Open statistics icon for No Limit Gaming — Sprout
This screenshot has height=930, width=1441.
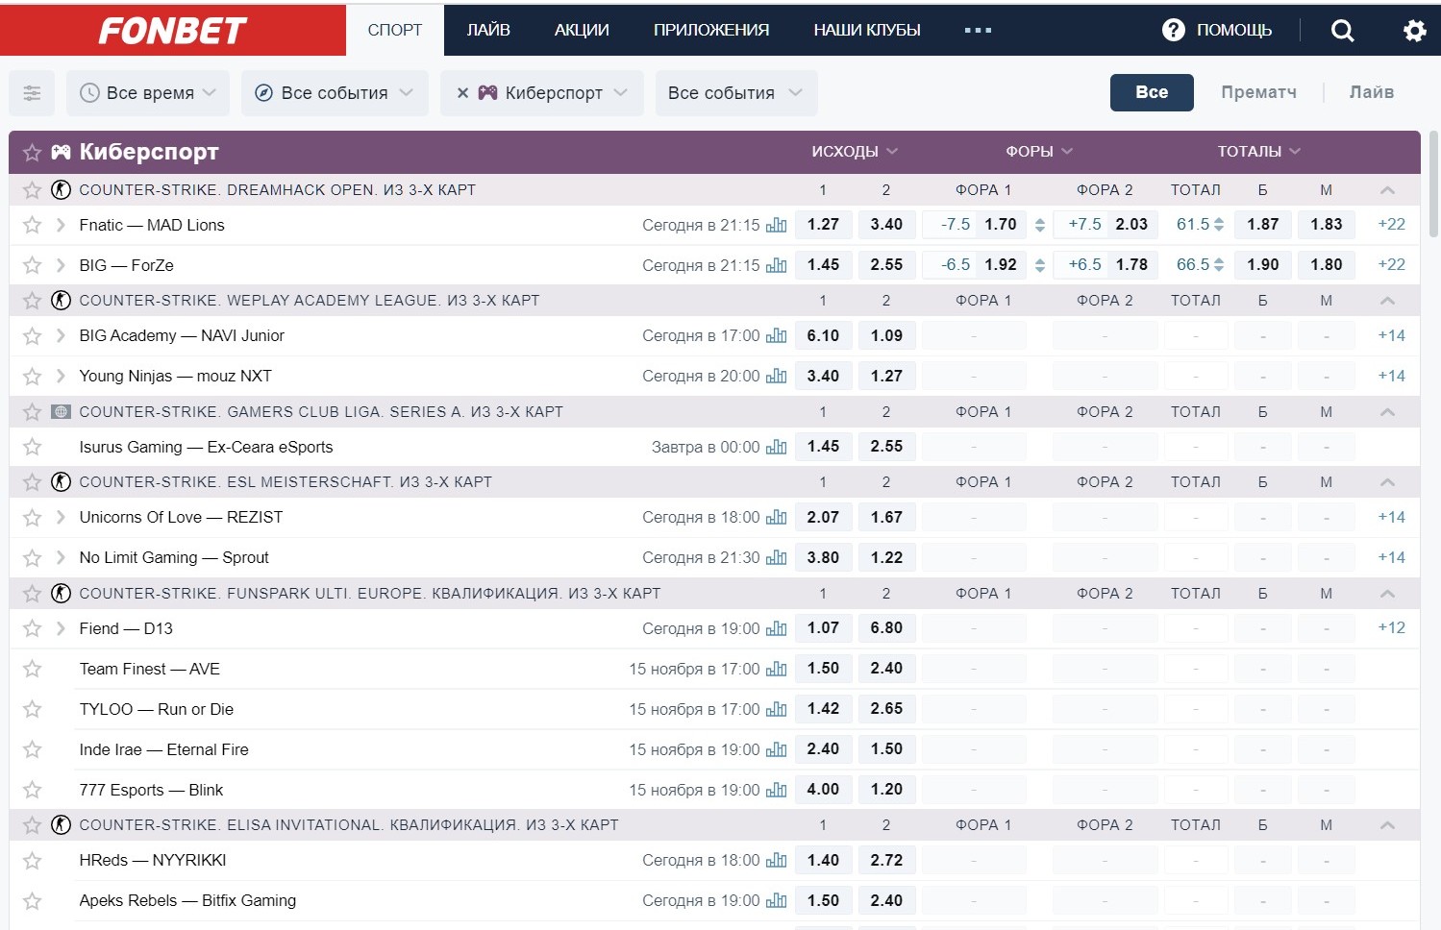tap(777, 557)
